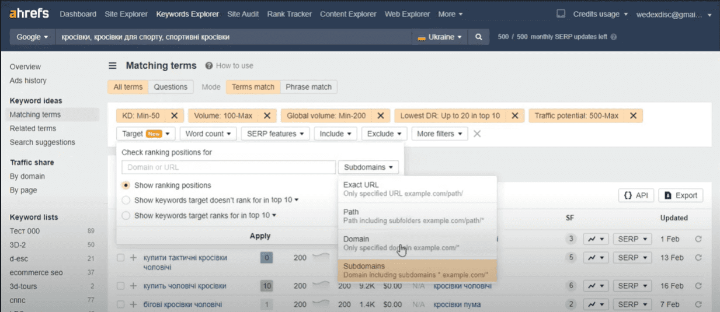This screenshot has height=312, width=720.
Task: Choose Subdomains option in the list
Action: (418, 270)
